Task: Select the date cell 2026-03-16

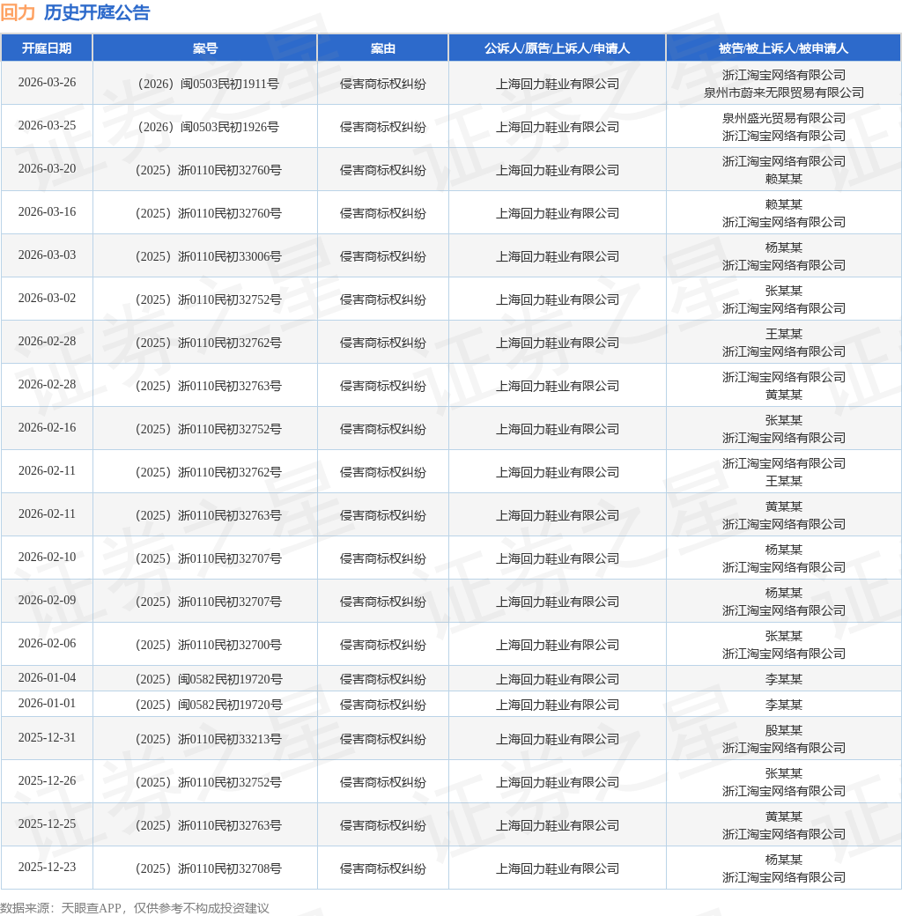Action: click(47, 212)
